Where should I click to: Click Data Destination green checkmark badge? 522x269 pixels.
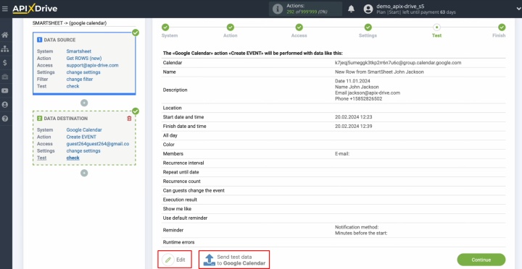(136, 111)
